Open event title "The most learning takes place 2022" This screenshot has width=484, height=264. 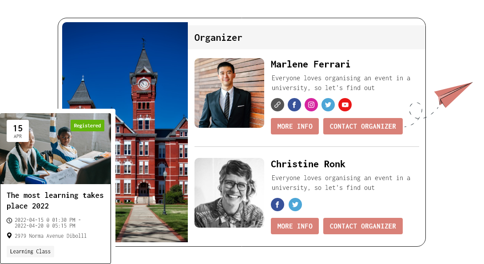pos(55,201)
